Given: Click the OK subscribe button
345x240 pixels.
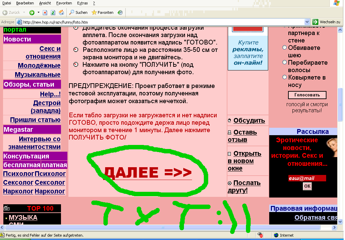Looking at the screenshot, I should (x=307, y=186).
